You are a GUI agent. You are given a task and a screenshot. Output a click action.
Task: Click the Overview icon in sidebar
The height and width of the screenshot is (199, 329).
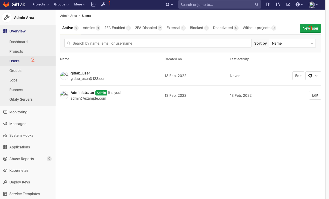pos(5,31)
